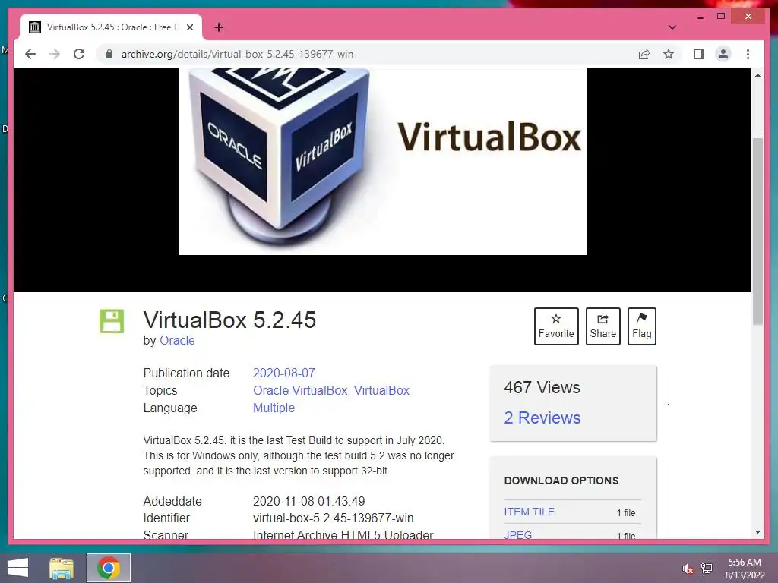This screenshot has height=583, width=778.
Task: Open the 2020-08-07 publication date link
Action: click(284, 373)
